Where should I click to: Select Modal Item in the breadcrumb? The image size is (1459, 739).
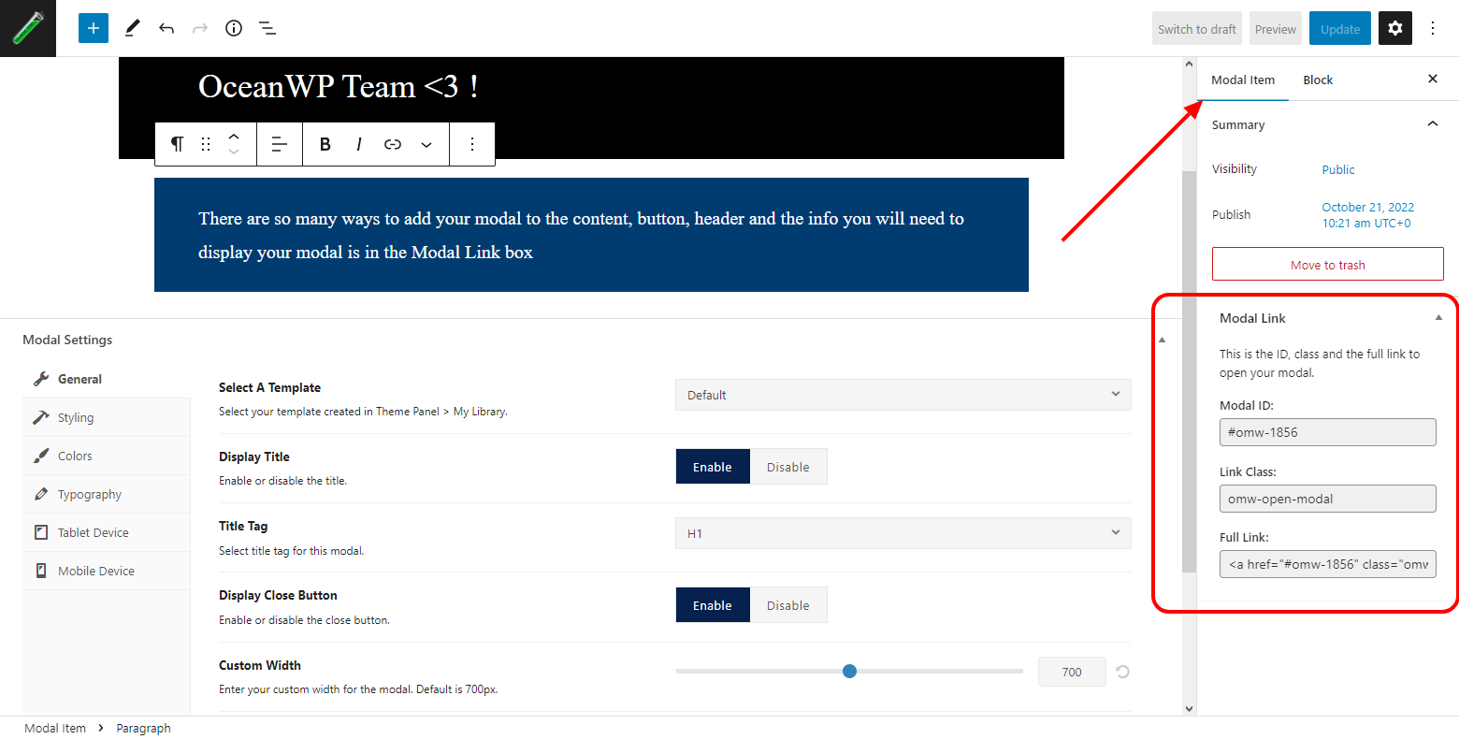click(x=55, y=728)
